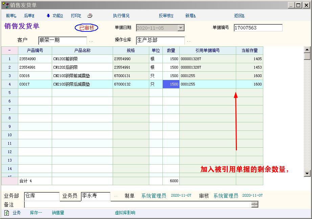
Task: Open the 执行情况 menu item
Action: (x=121, y=16)
